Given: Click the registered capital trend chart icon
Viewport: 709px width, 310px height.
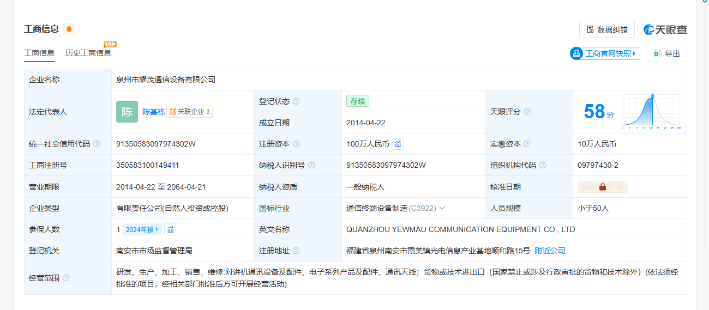Looking at the screenshot, I should point(398,144).
